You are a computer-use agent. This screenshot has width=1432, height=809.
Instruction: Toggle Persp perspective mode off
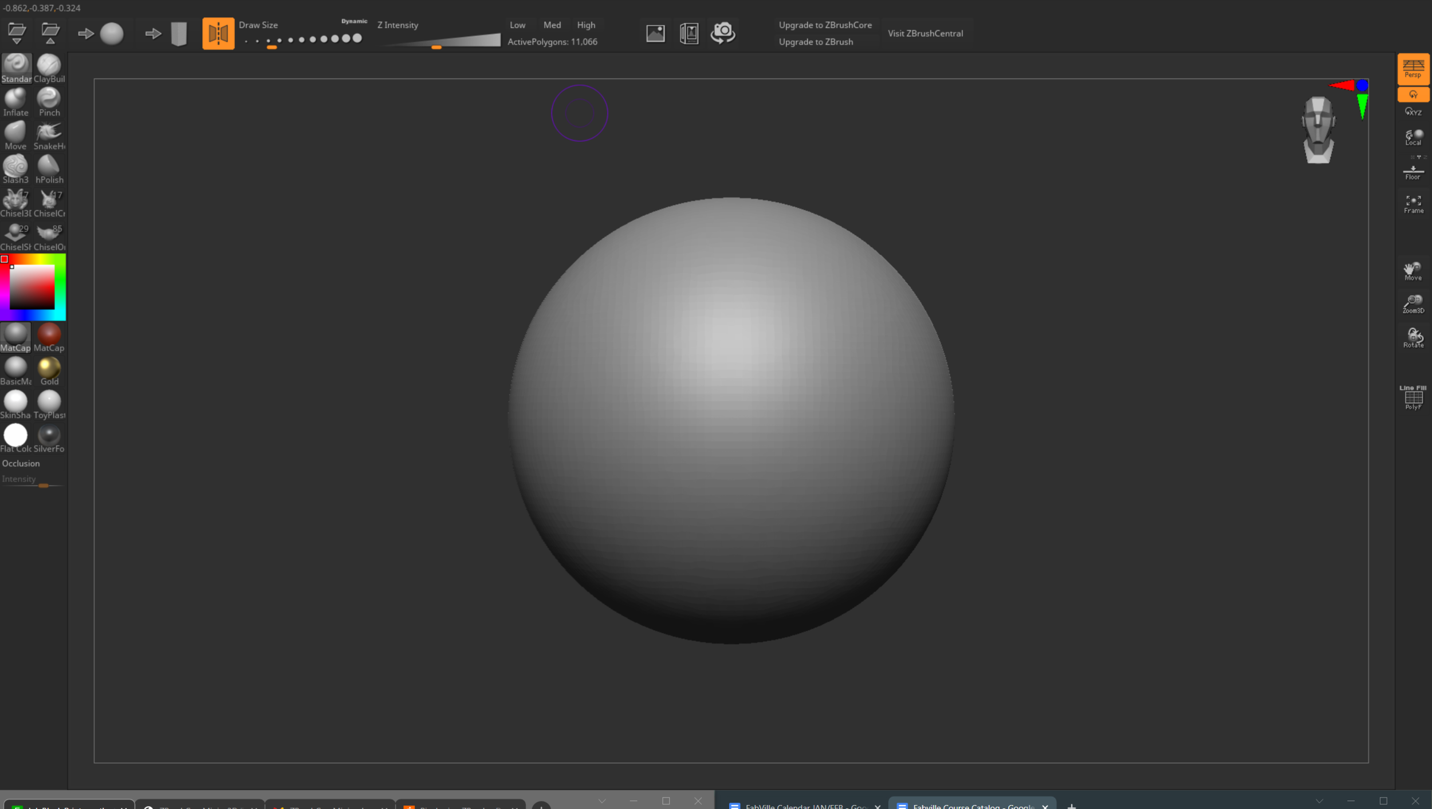click(x=1413, y=69)
